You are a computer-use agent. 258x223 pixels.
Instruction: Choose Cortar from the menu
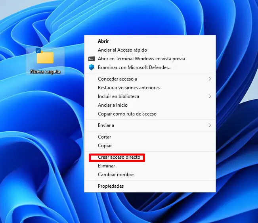[150, 137]
